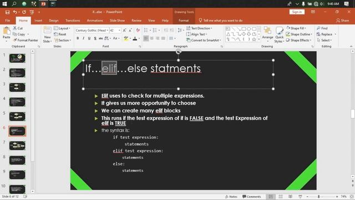This screenshot has height=200, width=355.
Task: Apply text shadow effect
Action: [x=95, y=38]
